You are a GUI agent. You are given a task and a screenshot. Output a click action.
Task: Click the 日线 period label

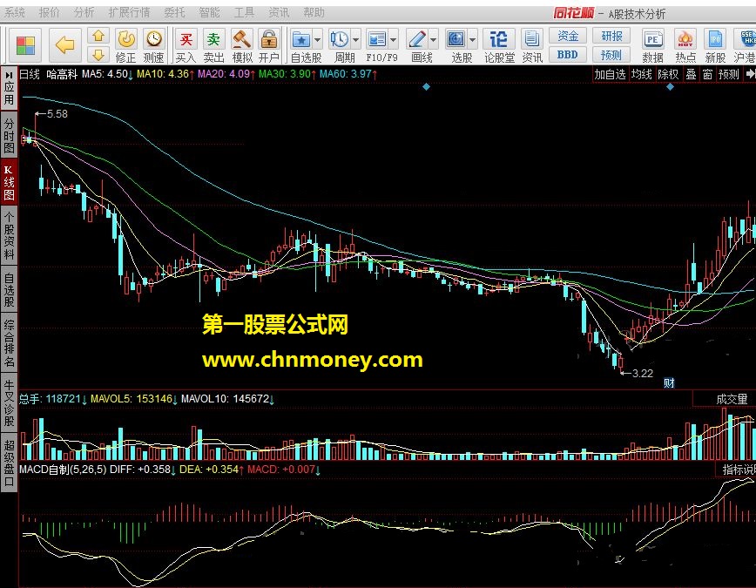(x=30, y=74)
